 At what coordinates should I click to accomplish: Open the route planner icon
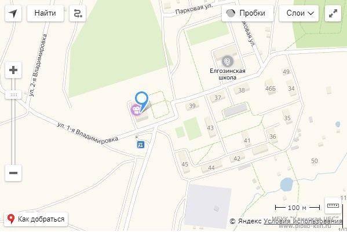(x=78, y=13)
